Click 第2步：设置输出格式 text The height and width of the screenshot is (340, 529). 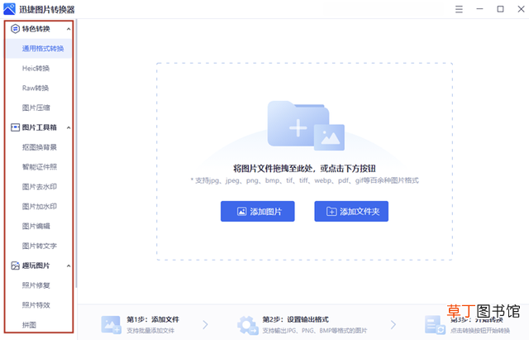[296, 319]
